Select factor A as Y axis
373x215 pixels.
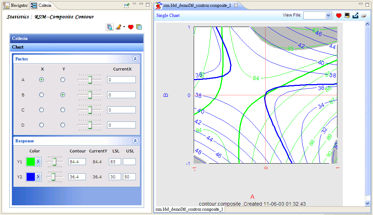coord(63,80)
